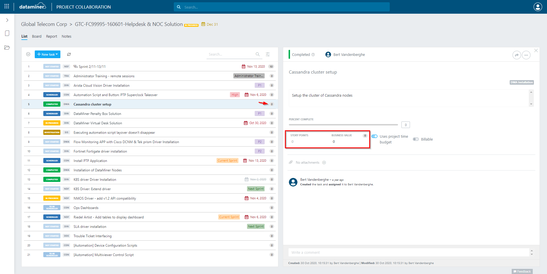
Task: Click the user account avatar icon
Action: tap(538, 7)
